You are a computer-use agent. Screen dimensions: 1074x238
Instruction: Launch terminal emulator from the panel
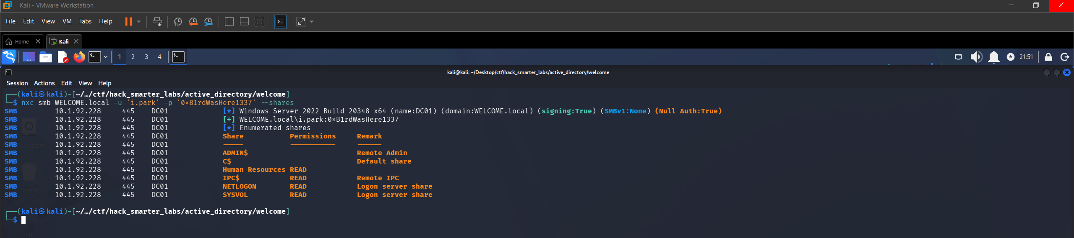(95, 57)
